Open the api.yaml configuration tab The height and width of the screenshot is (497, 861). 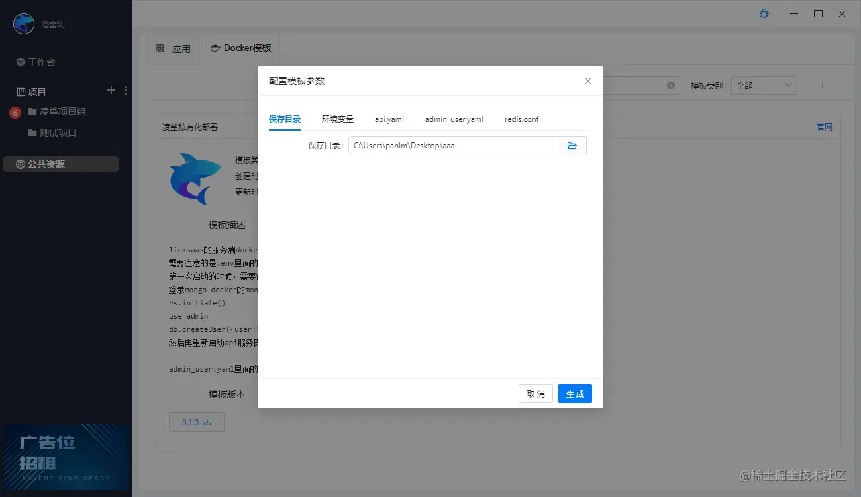[x=389, y=119]
